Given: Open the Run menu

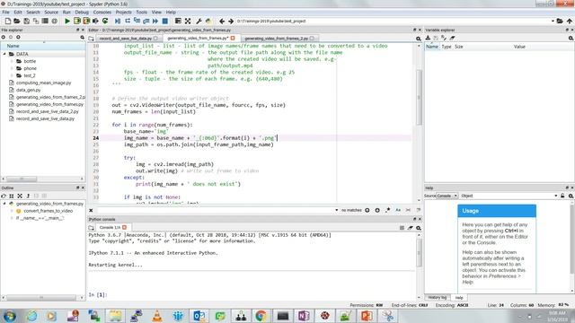Looking at the screenshot, I should pyautogui.click(x=66, y=12).
